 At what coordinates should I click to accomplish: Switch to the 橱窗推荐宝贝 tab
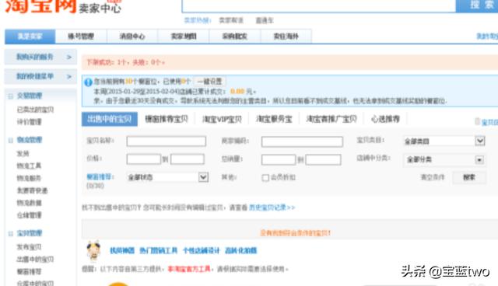[x=167, y=119]
